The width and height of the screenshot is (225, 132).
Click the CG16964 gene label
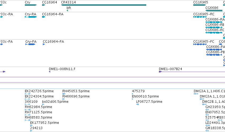click(49, 2)
